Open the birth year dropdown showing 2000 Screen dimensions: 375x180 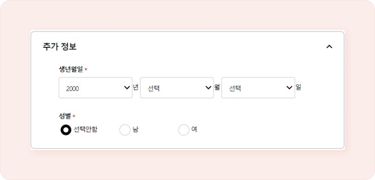tap(95, 88)
